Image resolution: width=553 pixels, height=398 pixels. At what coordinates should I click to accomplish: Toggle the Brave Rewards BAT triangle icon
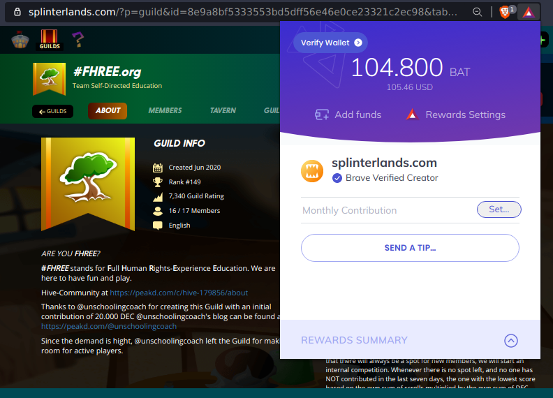(529, 13)
